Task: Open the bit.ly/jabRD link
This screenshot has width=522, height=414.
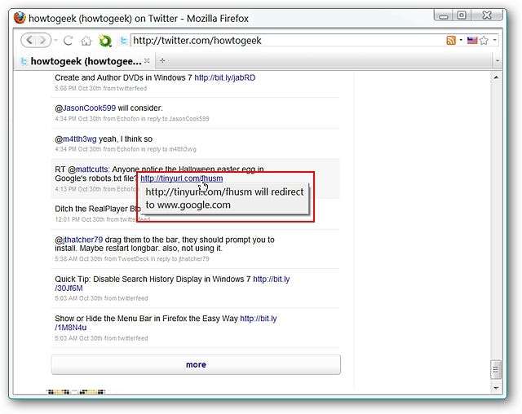Action: coord(225,77)
